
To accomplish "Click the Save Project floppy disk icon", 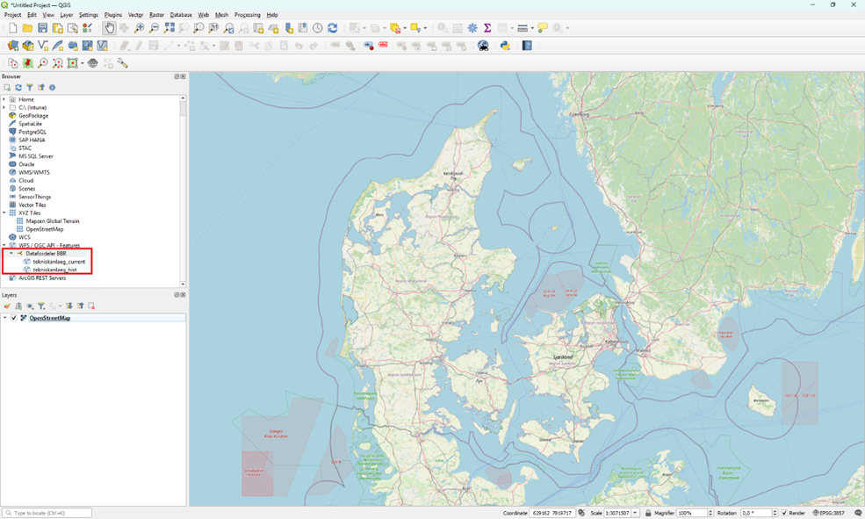I will point(42,28).
